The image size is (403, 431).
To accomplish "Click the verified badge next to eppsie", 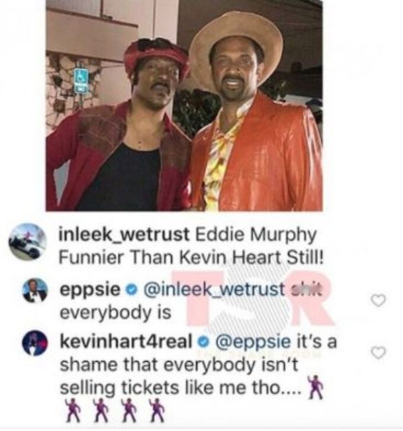I will (132, 290).
